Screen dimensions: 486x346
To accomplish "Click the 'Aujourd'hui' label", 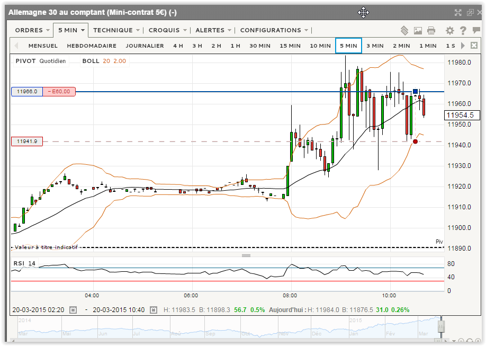I will tap(287, 309).
